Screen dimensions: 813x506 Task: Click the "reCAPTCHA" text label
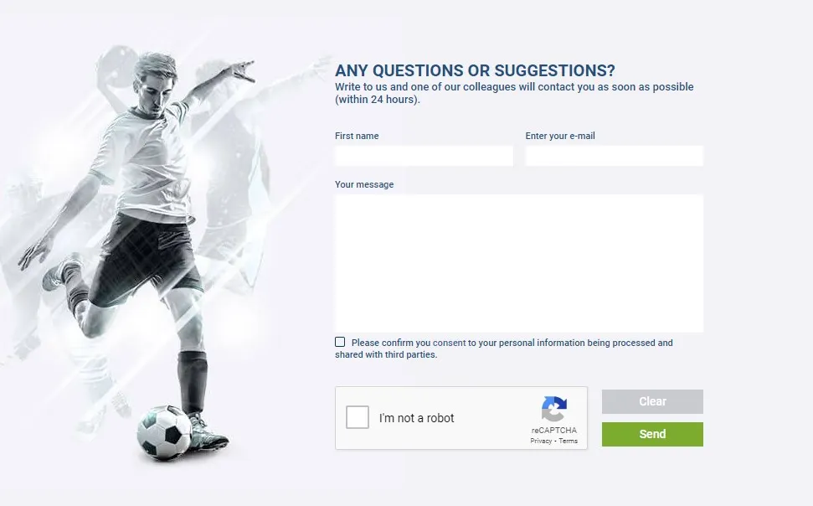(553, 430)
